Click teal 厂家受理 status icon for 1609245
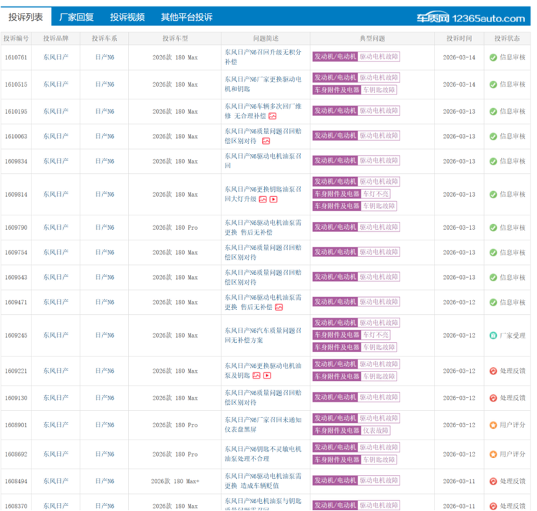 [493, 336]
